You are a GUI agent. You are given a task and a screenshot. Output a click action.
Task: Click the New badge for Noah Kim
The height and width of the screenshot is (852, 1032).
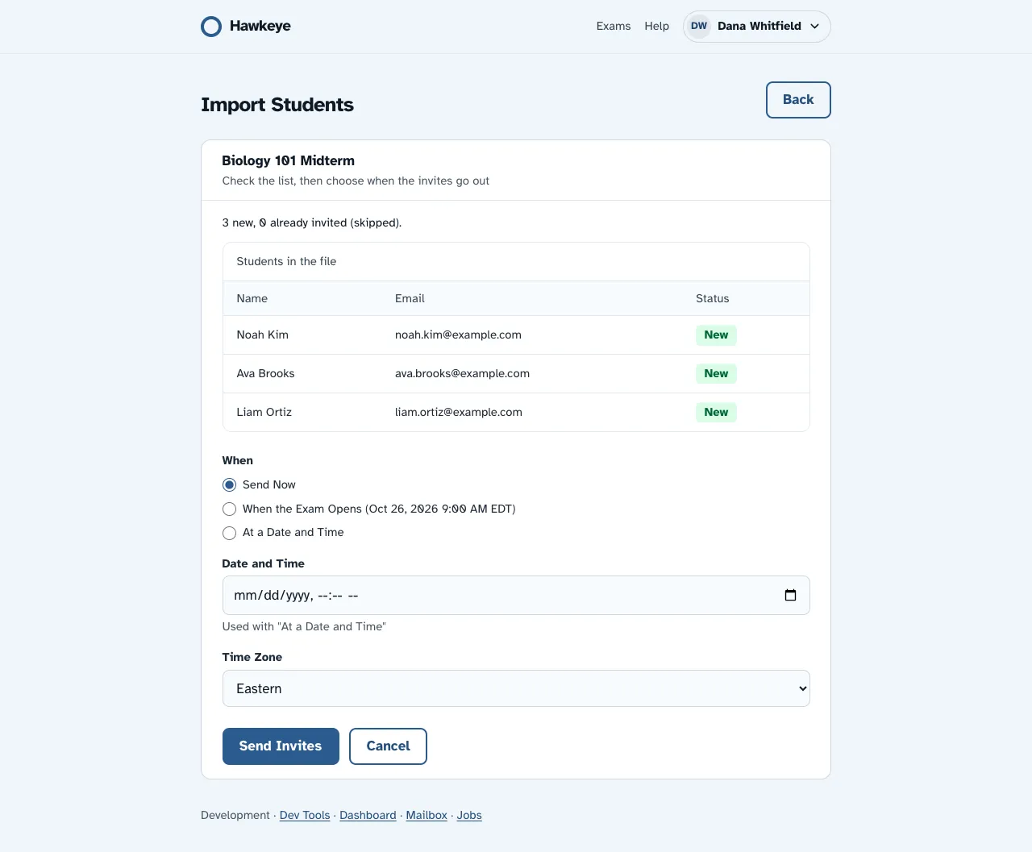(x=716, y=335)
